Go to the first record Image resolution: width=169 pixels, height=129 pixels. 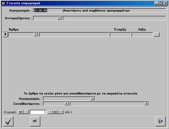pos(21,112)
